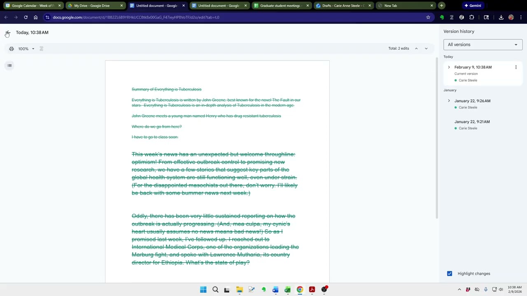The width and height of the screenshot is (527, 296).
Task: Click 'Where do we go from here?' line
Action: tap(156, 127)
